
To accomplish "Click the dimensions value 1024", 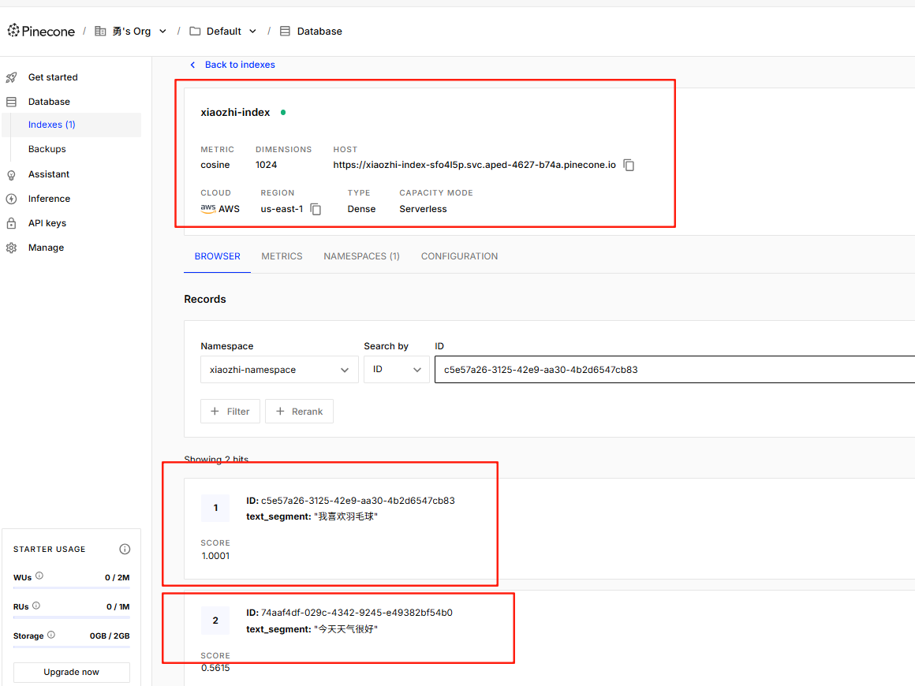I will click(266, 165).
